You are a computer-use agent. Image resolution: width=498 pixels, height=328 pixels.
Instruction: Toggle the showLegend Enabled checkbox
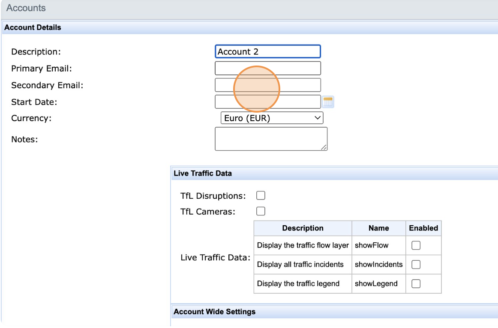(416, 283)
